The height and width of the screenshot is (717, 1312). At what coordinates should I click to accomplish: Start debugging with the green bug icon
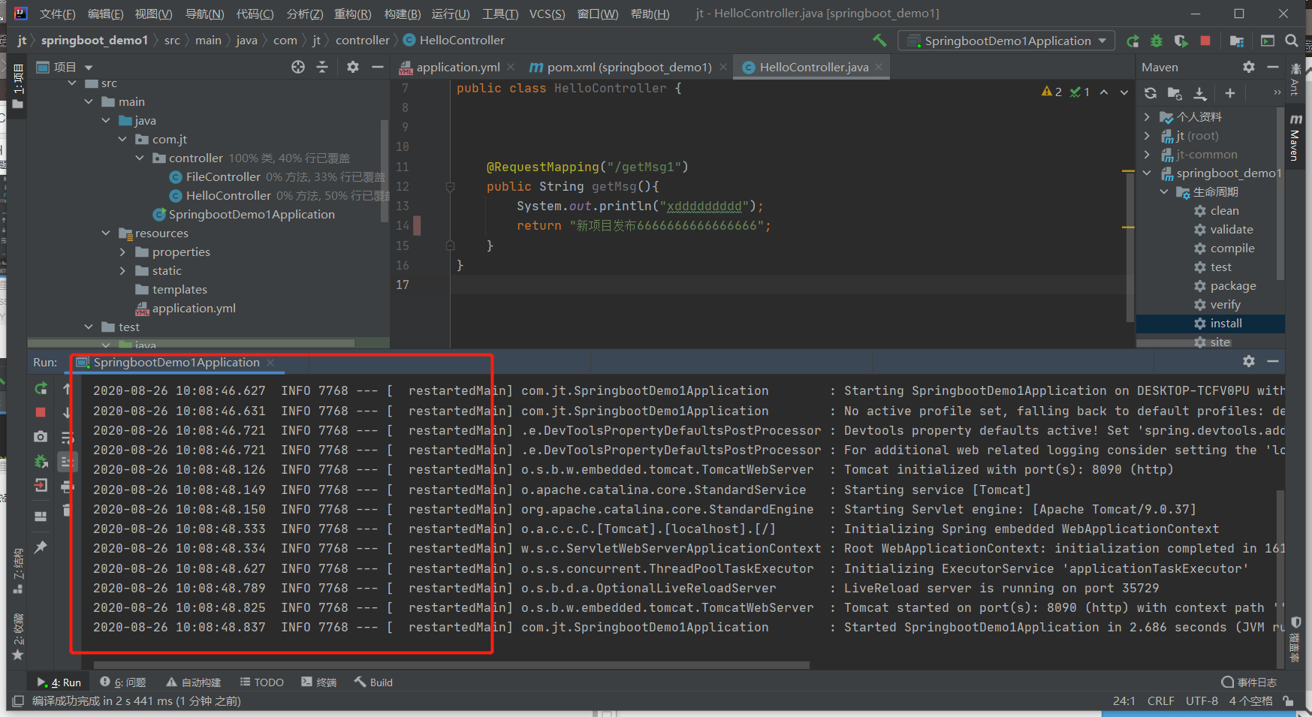pyautogui.click(x=1157, y=41)
